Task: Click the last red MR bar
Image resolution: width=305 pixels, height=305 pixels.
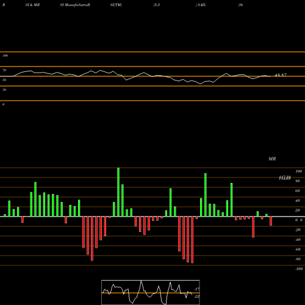Action: (x=271, y=221)
